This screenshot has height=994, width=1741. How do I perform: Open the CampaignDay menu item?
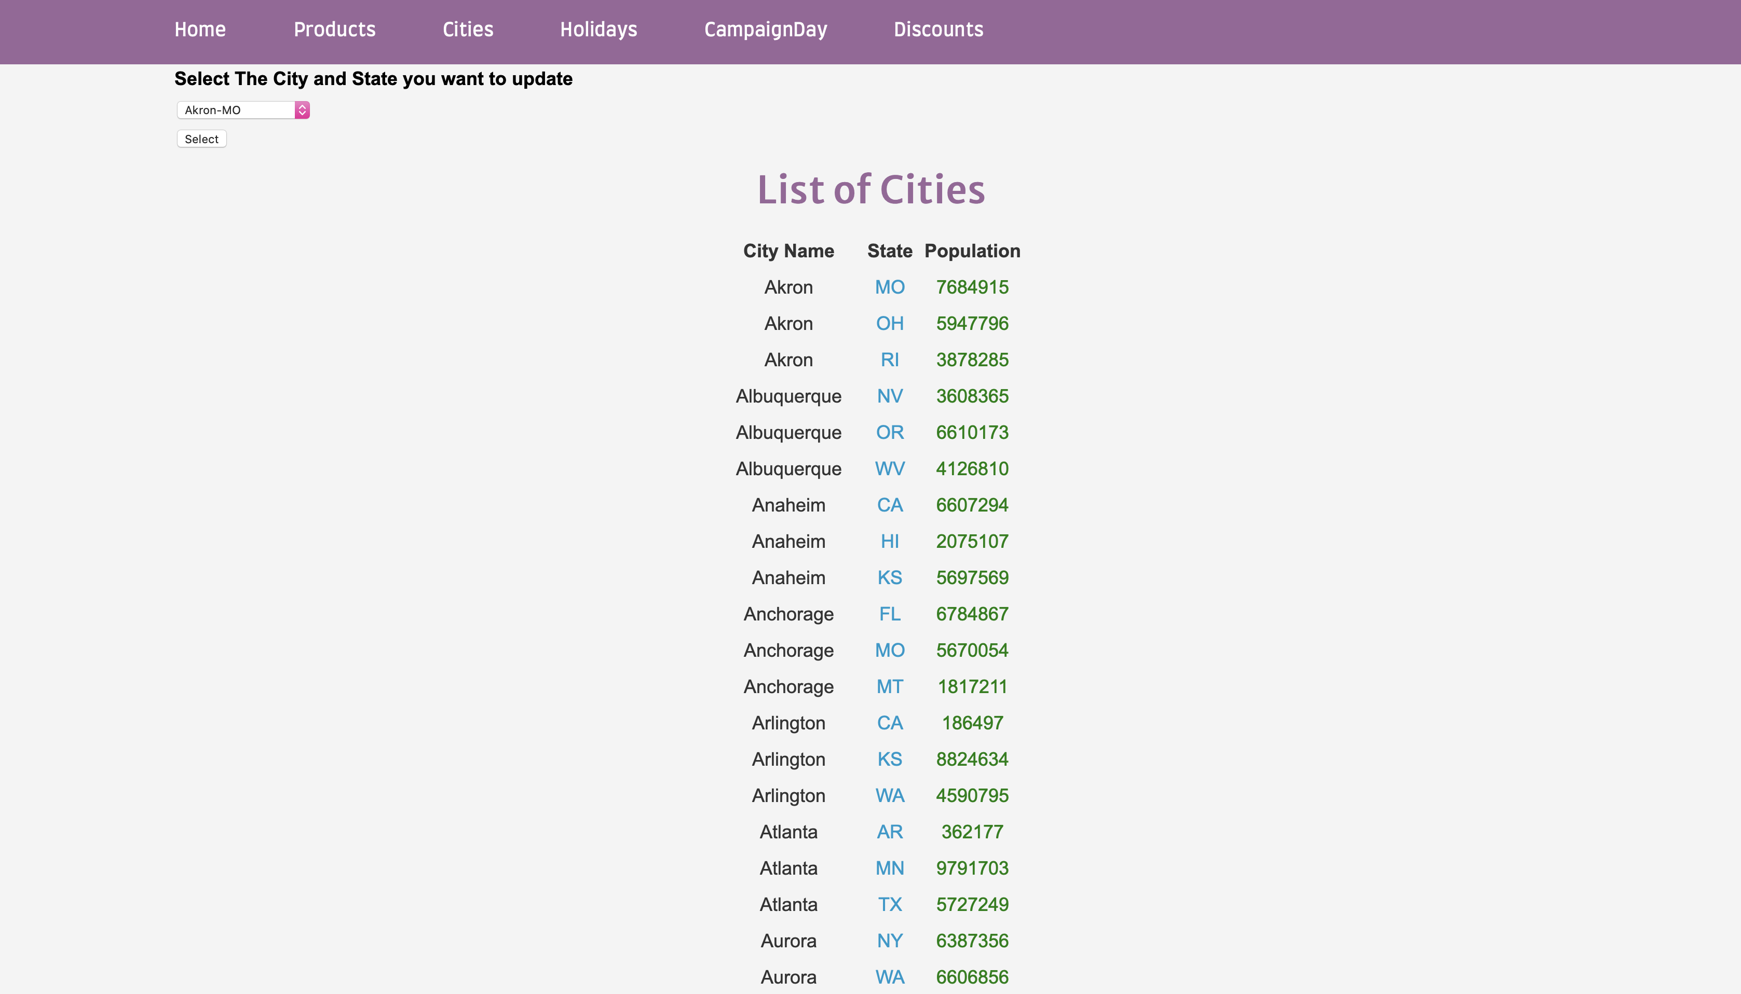(x=765, y=30)
